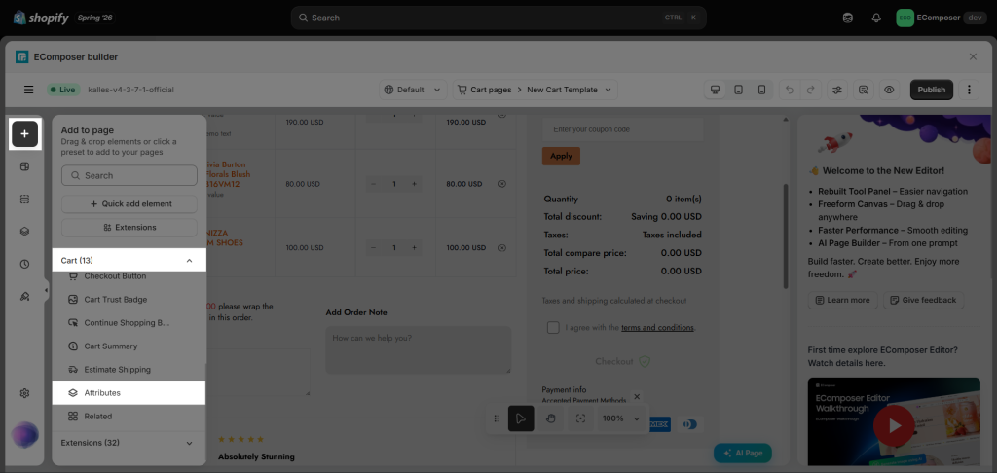Switch to desktop device preview
This screenshot has width=997, height=473.
coord(716,90)
